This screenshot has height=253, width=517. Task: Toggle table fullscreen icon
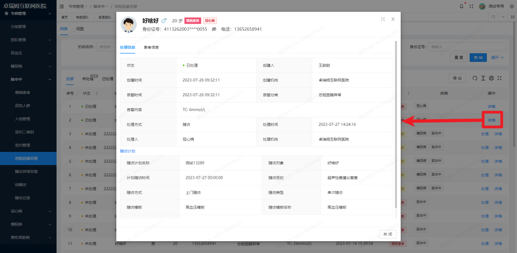(499, 78)
